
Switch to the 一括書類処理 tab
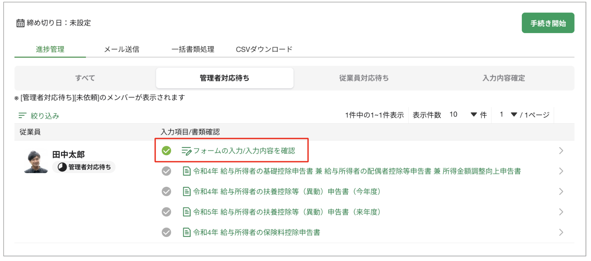point(193,49)
